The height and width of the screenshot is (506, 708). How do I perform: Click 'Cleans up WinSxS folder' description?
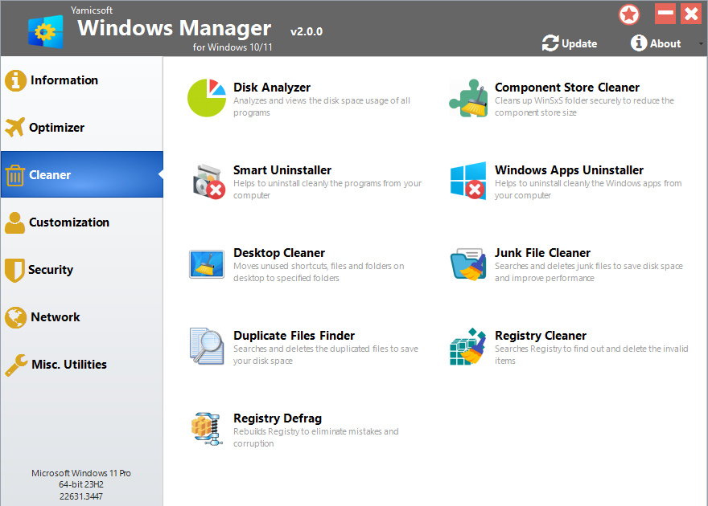point(584,107)
